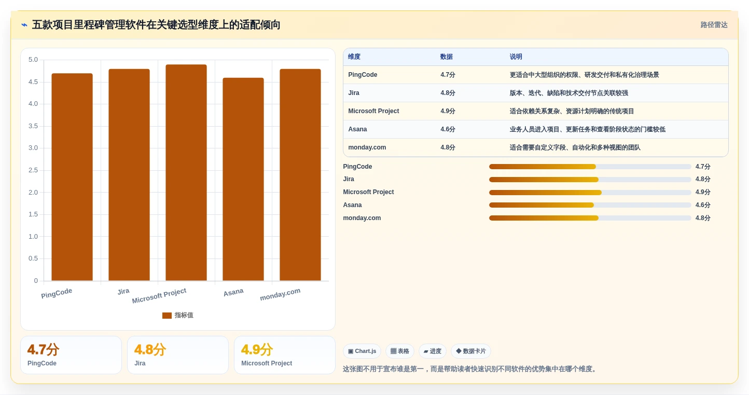Click the monday.com bar in the chart
749x395 pixels.
coord(300,175)
